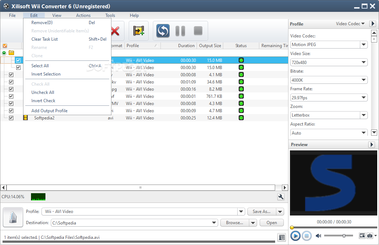Image resolution: width=379 pixels, height=245 pixels.
Task: Click the film icon next to Softpedia2
Action: click(x=25, y=118)
